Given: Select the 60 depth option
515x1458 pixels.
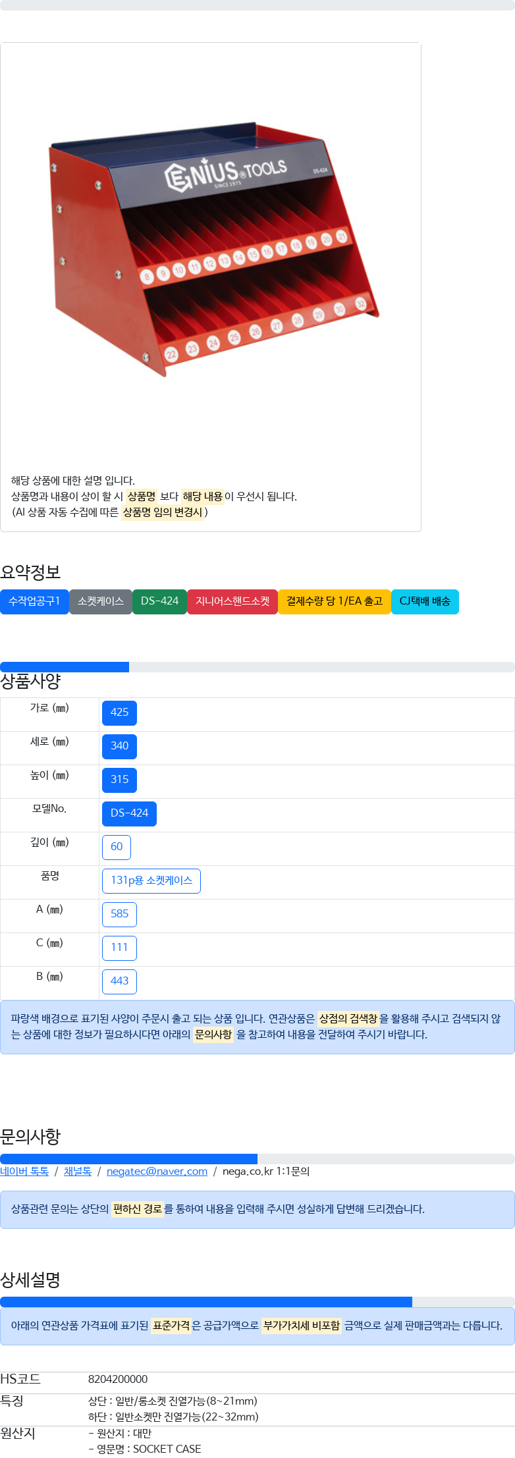Looking at the screenshot, I should coord(117,847).
